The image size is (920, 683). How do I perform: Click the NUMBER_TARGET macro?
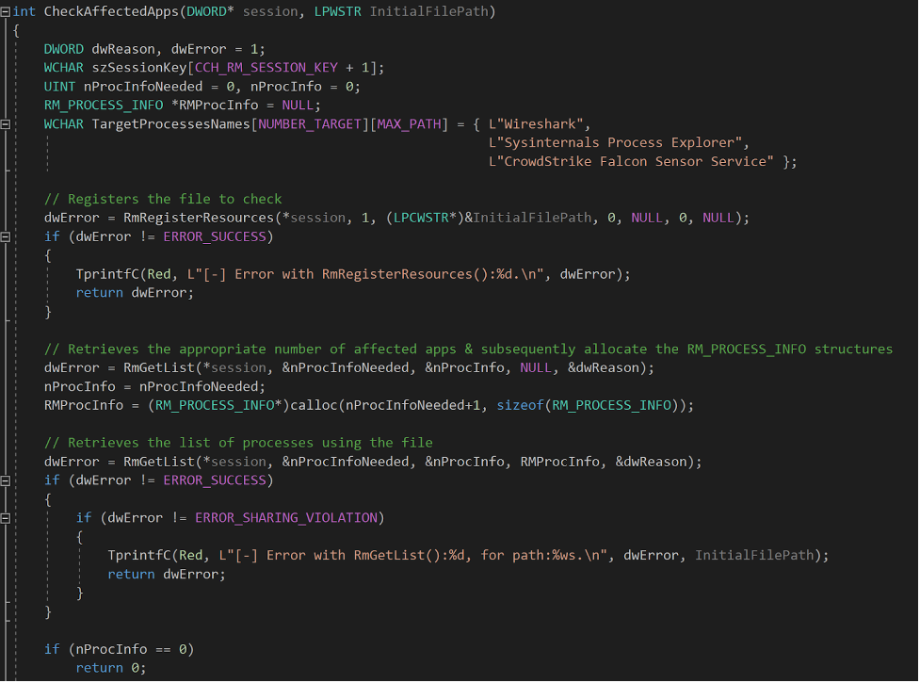(x=310, y=123)
